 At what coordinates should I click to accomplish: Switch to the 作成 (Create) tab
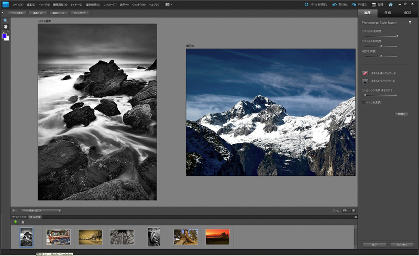point(387,12)
